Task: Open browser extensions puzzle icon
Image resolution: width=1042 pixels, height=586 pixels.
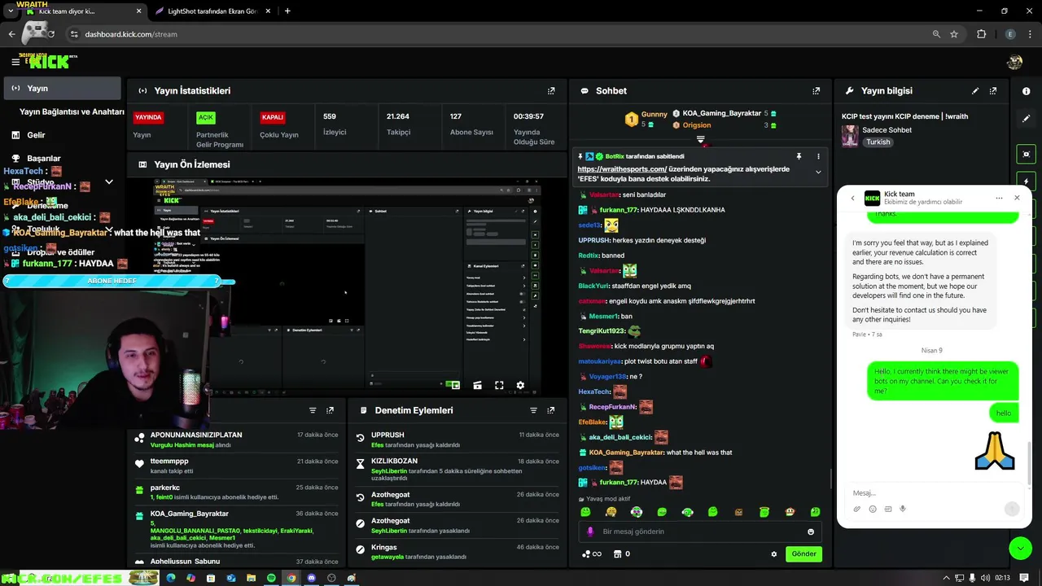Action: (981, 34)
